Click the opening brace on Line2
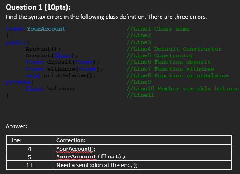 coord(7,35)
